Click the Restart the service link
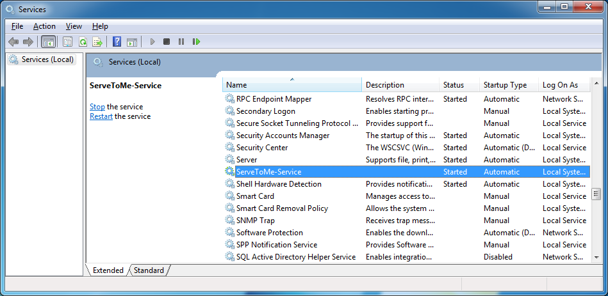Screen dimensions: 608x296 (101, 116)
